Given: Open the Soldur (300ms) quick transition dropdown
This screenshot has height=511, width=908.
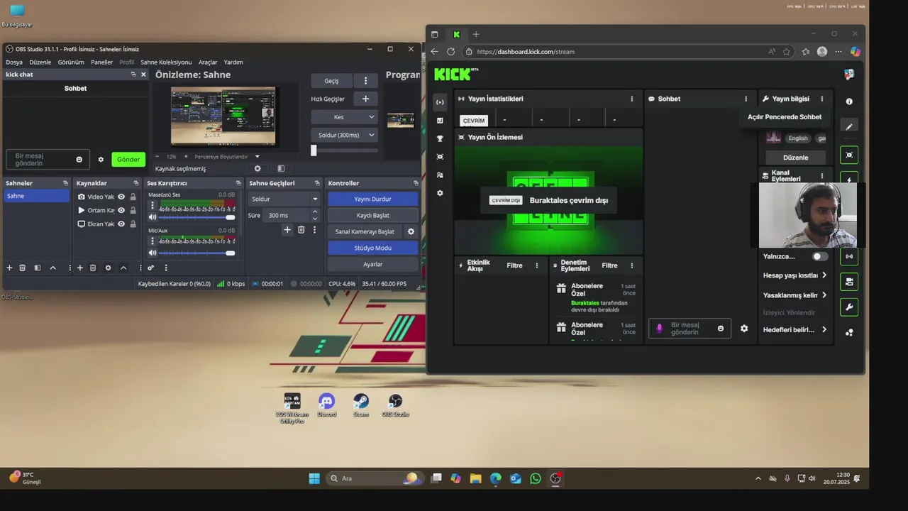Looking at the screenshot, I should click(x=344, y=135).
